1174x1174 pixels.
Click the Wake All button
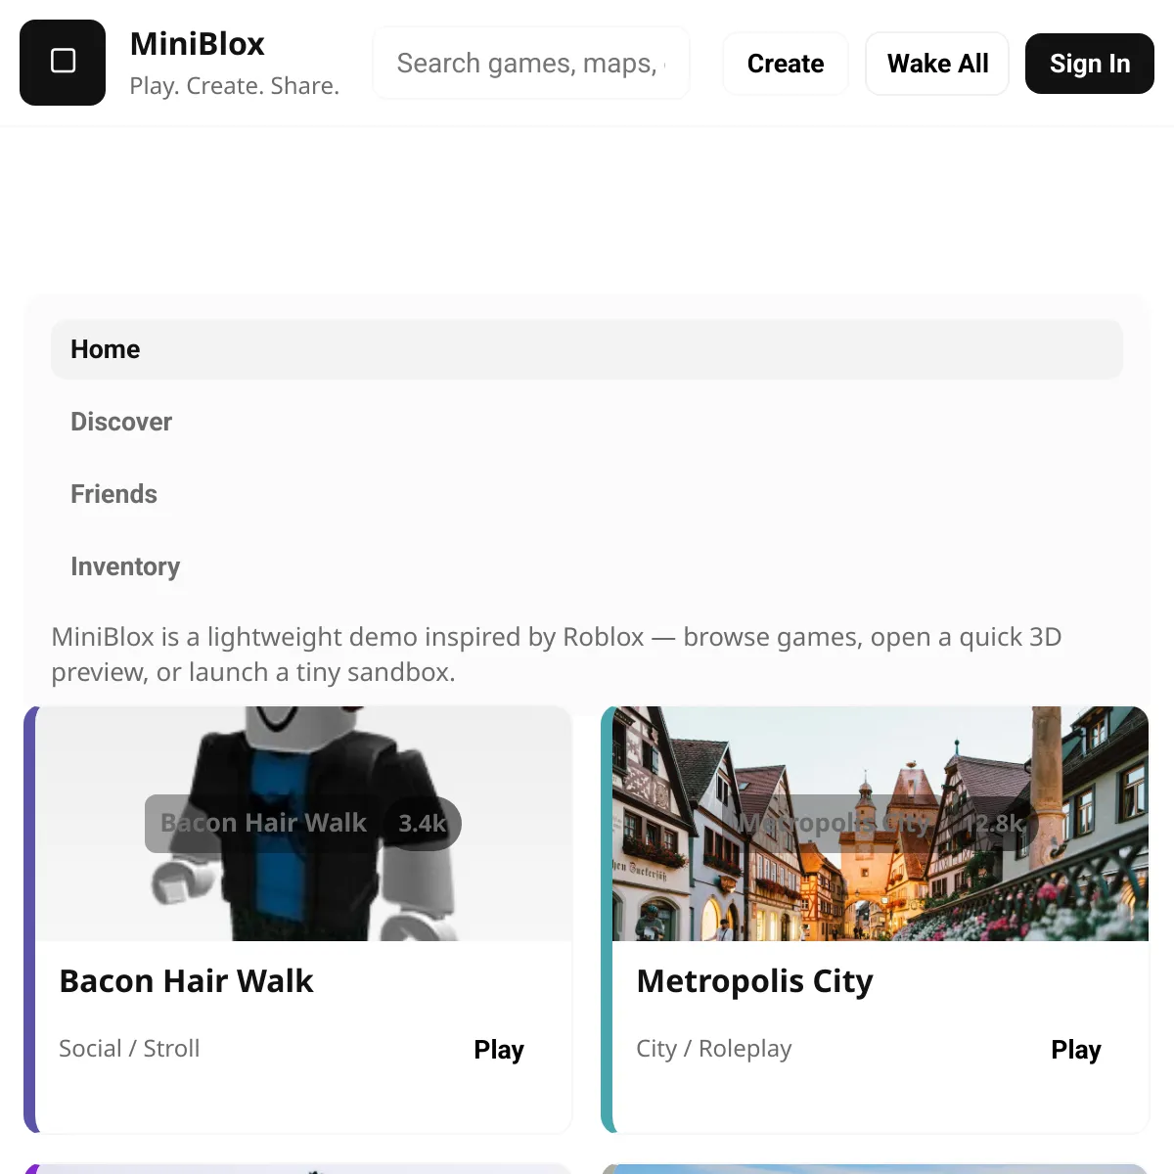937,64
